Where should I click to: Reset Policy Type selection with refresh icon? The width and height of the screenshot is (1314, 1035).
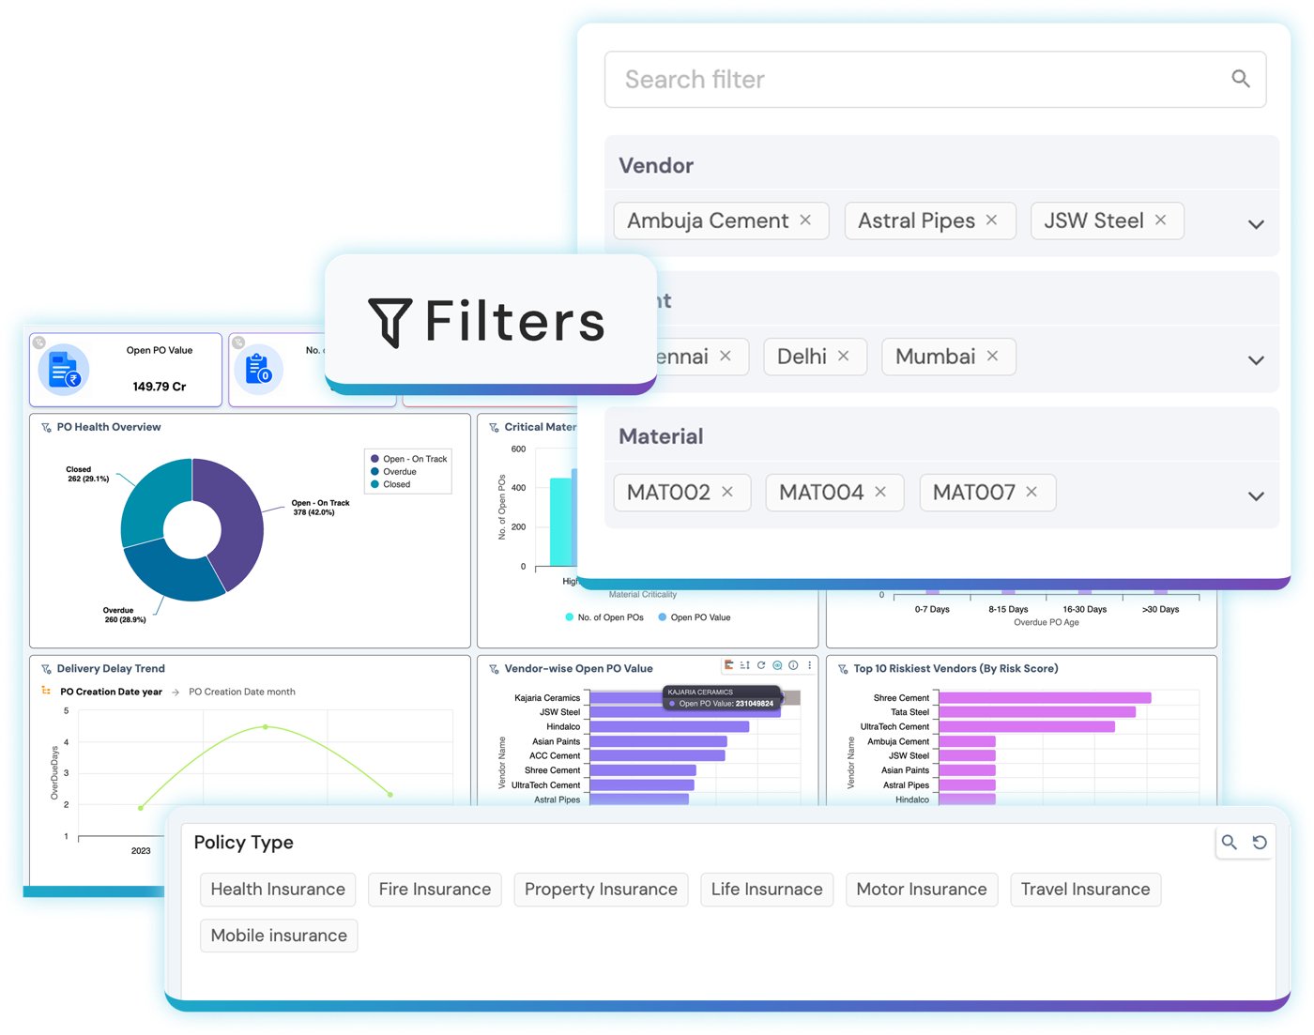pos(1260,843)
